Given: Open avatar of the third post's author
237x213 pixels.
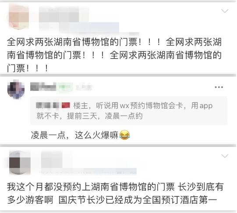Looking at the screenshot, I should click(x=20, y=163).
